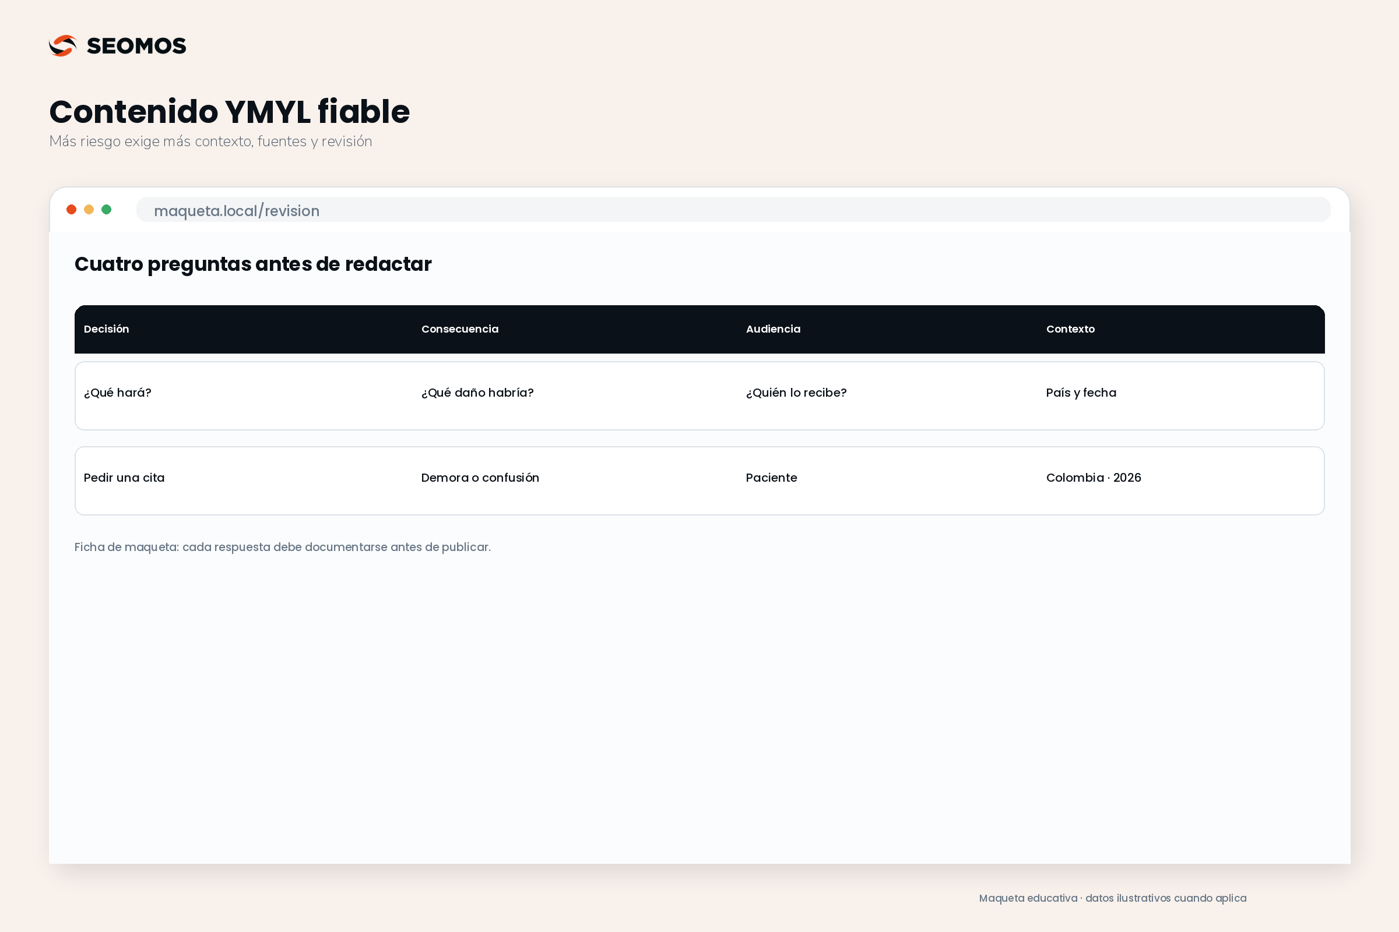Click the note 'Ficha de maqueta' below the table
This screenshot has width=1399, height=932.
click(x=283, y=548)
